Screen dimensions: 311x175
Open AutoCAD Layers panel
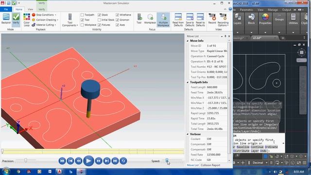[x=237, y=19]
